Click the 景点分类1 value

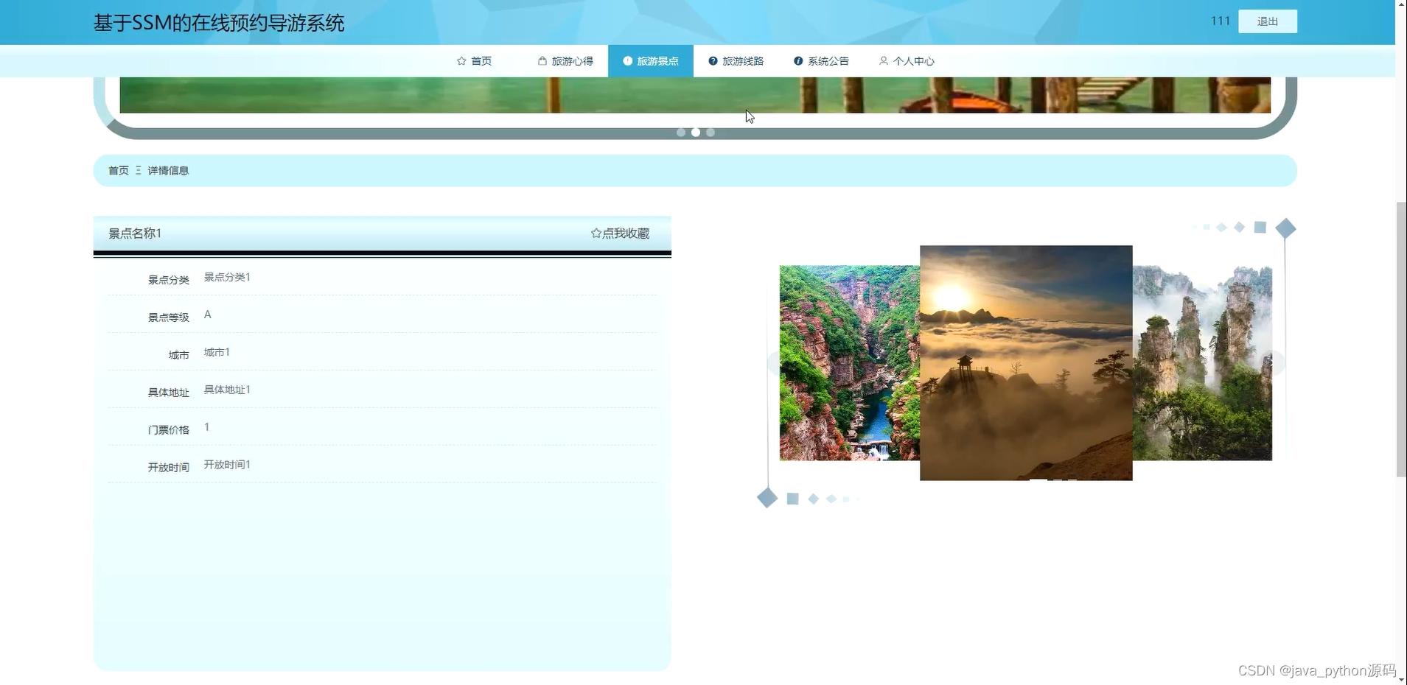pos(227,277)
